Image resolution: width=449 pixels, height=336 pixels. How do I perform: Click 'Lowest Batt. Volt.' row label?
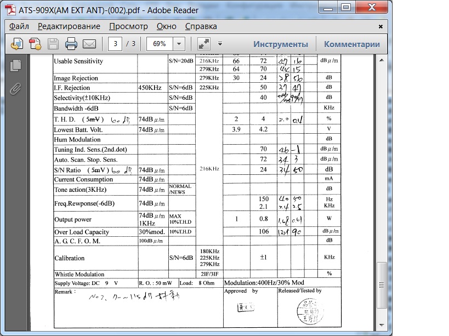(78, 130)
